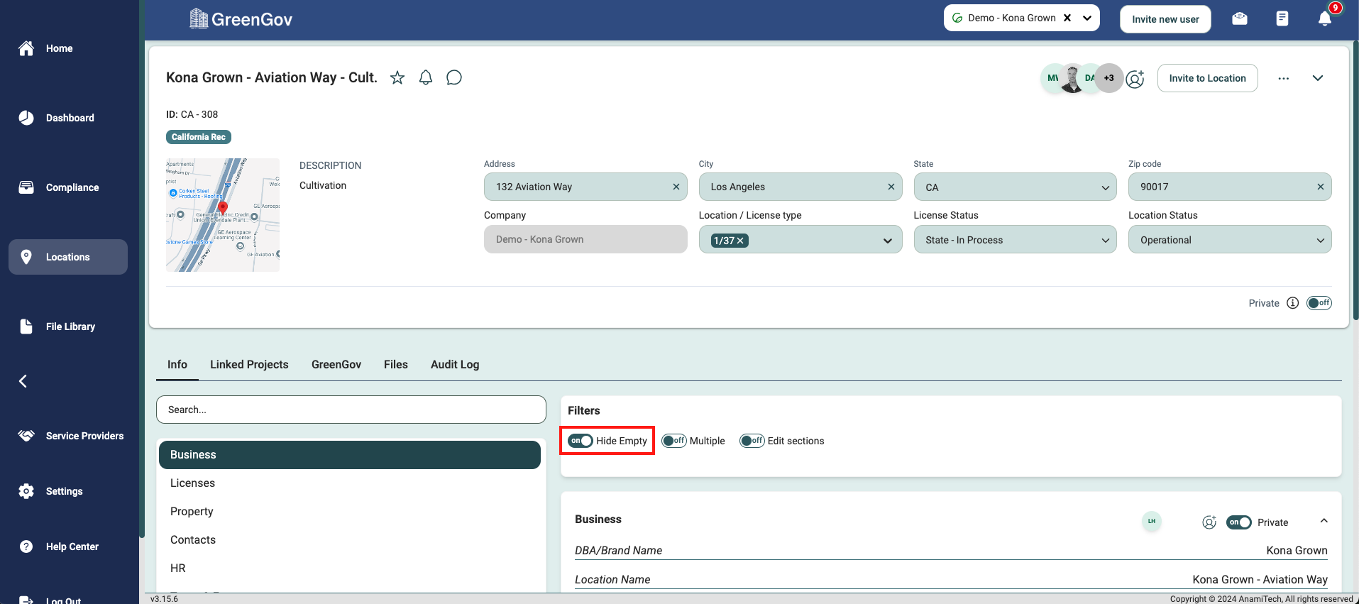The height and width of the screenshot is (604, 1359).
Task: Switch to the Linked Projects tab
Action: tap(249, 364)
